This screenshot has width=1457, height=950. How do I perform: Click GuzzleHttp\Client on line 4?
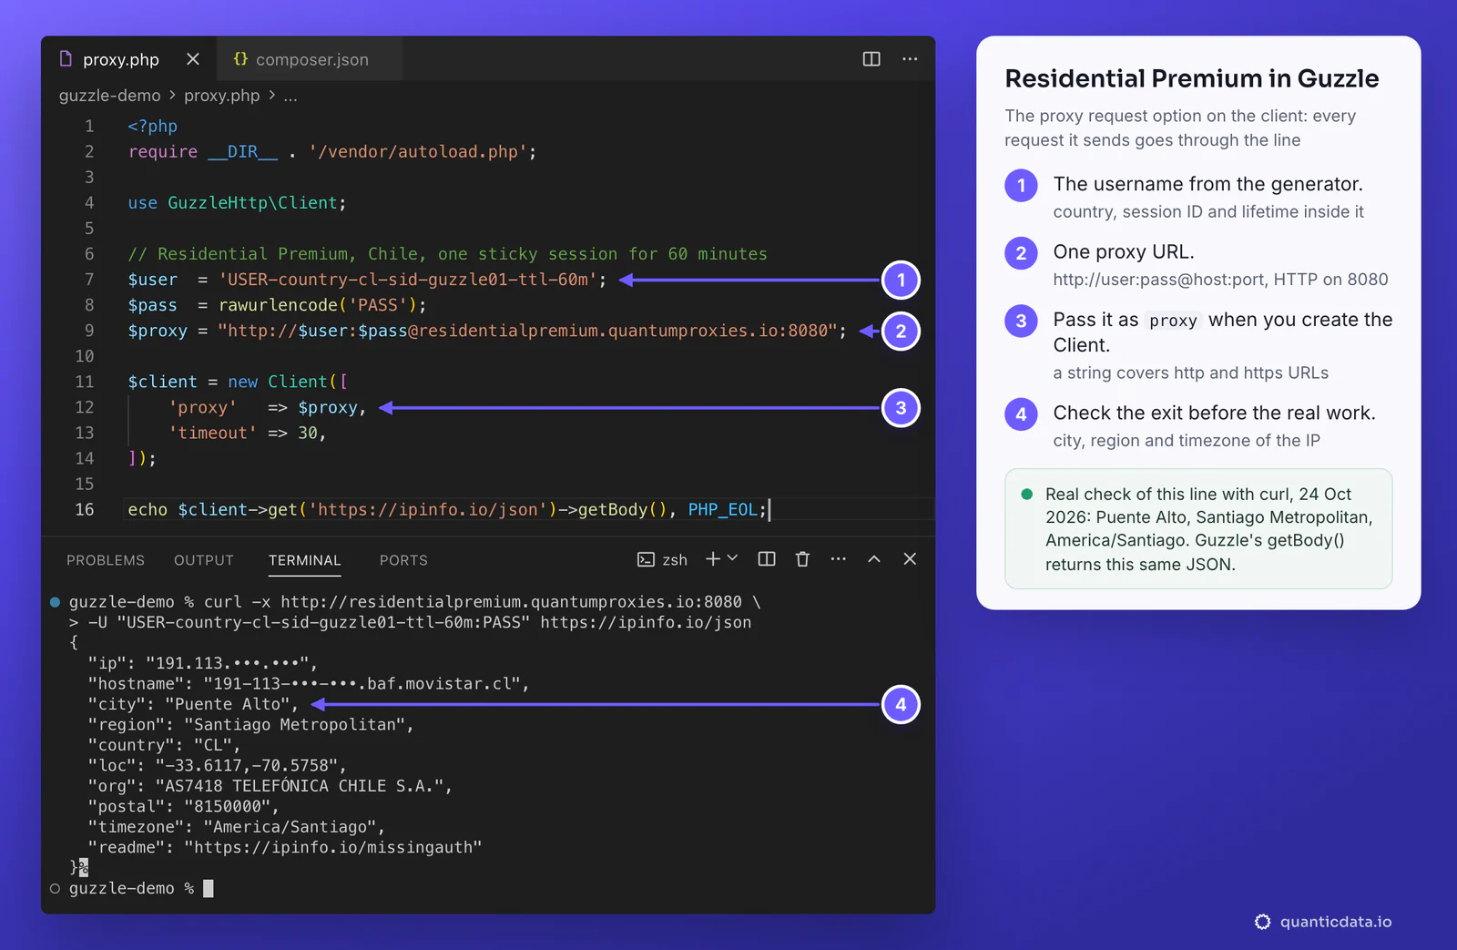[252, 203]
